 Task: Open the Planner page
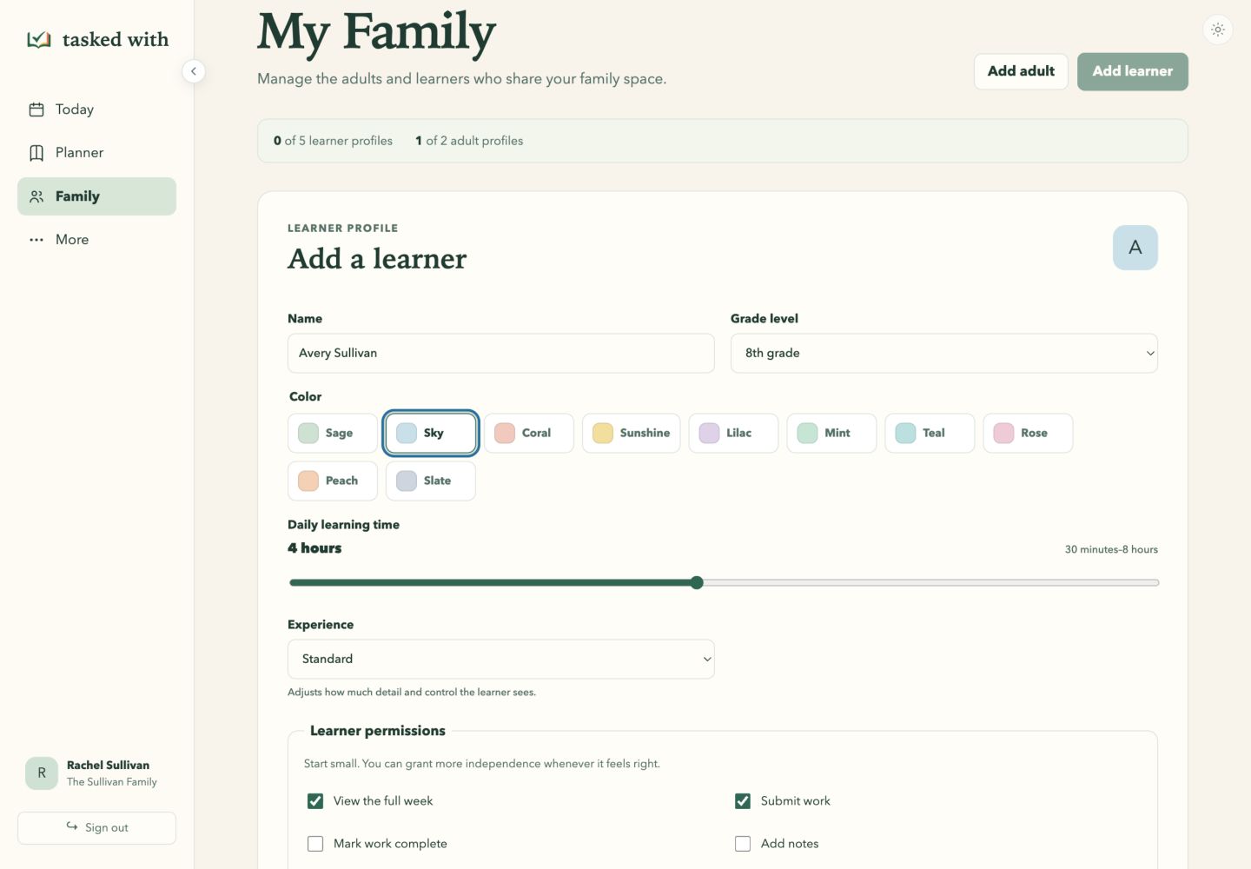(96, 153)
